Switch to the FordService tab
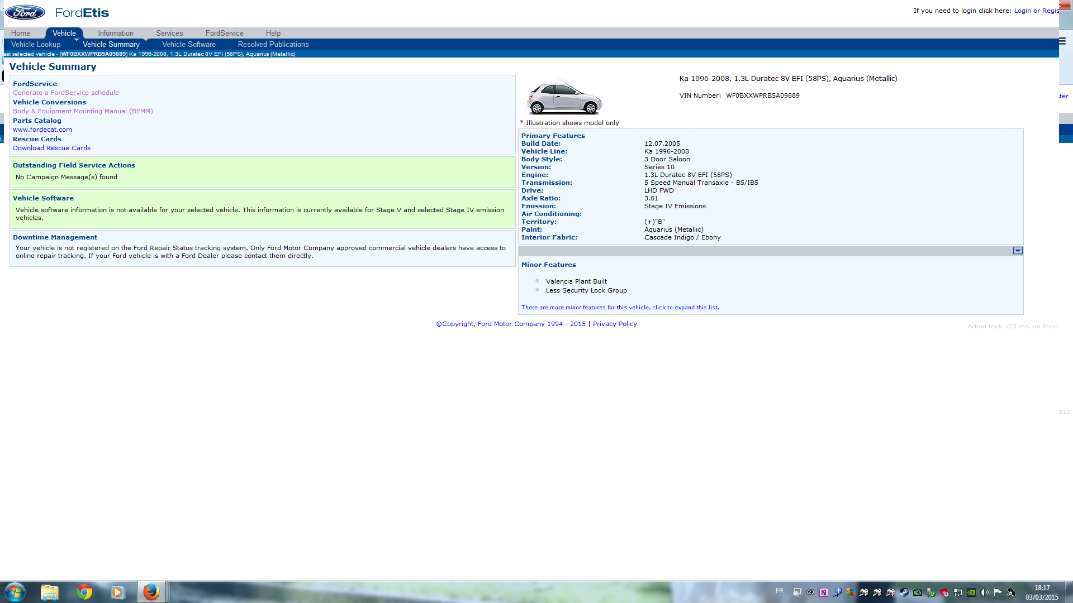1073x603 pixels. pyautogui.click(x=224, y=33)
